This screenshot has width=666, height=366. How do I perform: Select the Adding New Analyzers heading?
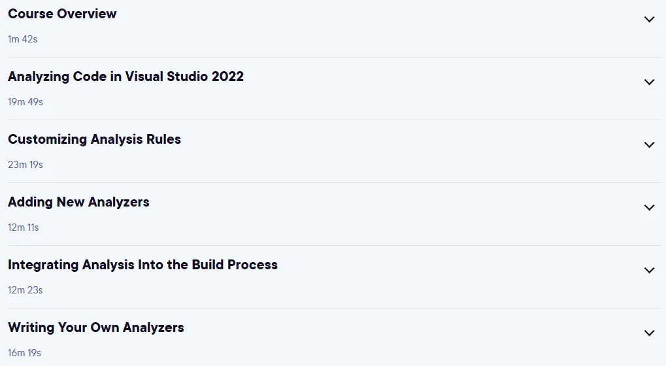point(78,202)
